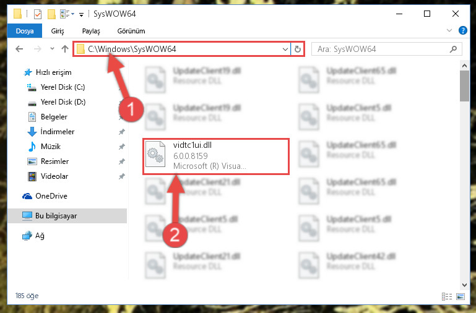Viewport: 476px width, 313px height.
Task: Switch to large icons view button
Action: click(x=461, y=296)
